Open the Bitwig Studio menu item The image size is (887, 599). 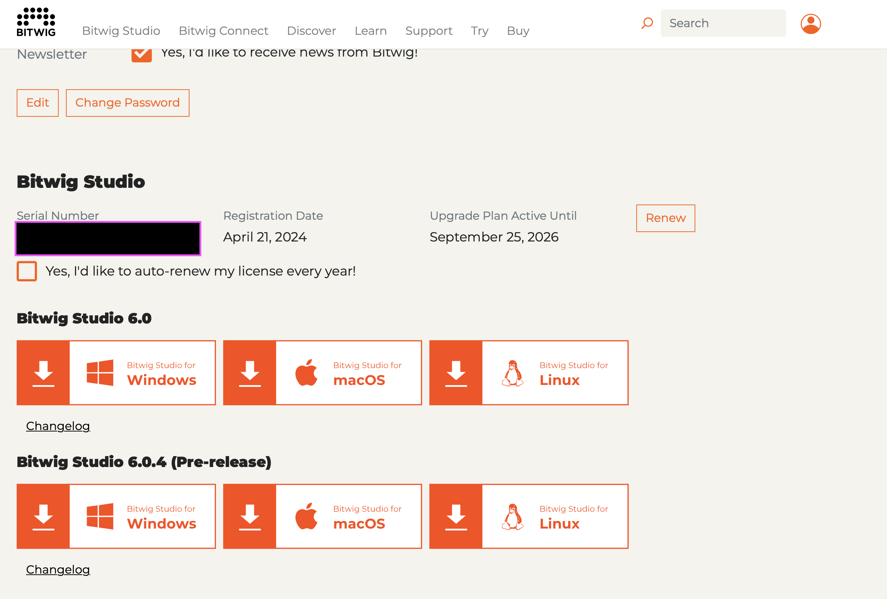(121, 31)
